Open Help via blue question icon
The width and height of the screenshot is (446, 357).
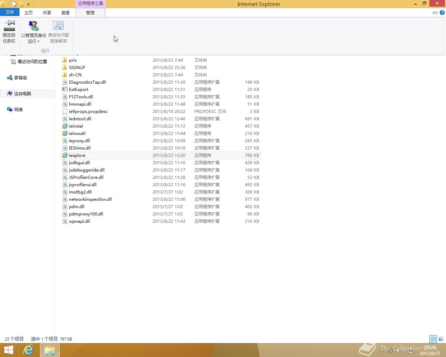tap(442, 13)
